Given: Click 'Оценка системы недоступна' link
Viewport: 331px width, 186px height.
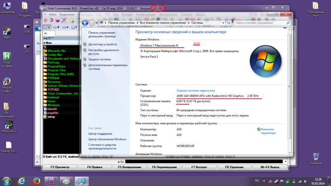Looking at the screenshot, I should pos(196,91).
